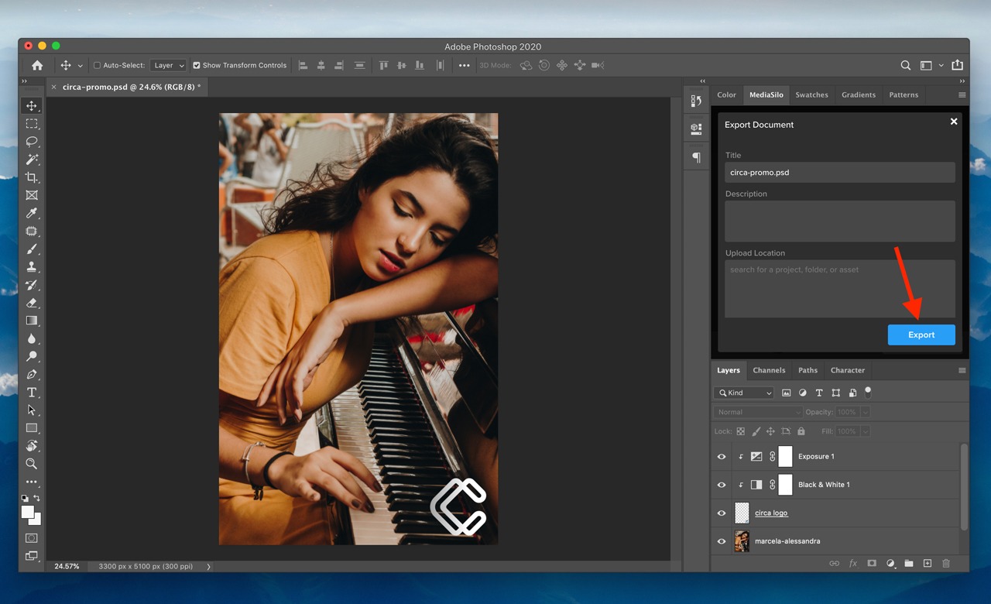
Task: Delete layer using trash icon
Action: click(946, 564)
